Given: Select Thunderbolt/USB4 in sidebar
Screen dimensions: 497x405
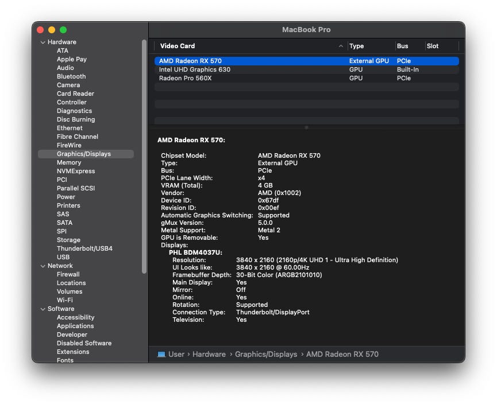Looking at the screenshot, I should (x=84, y=249).
